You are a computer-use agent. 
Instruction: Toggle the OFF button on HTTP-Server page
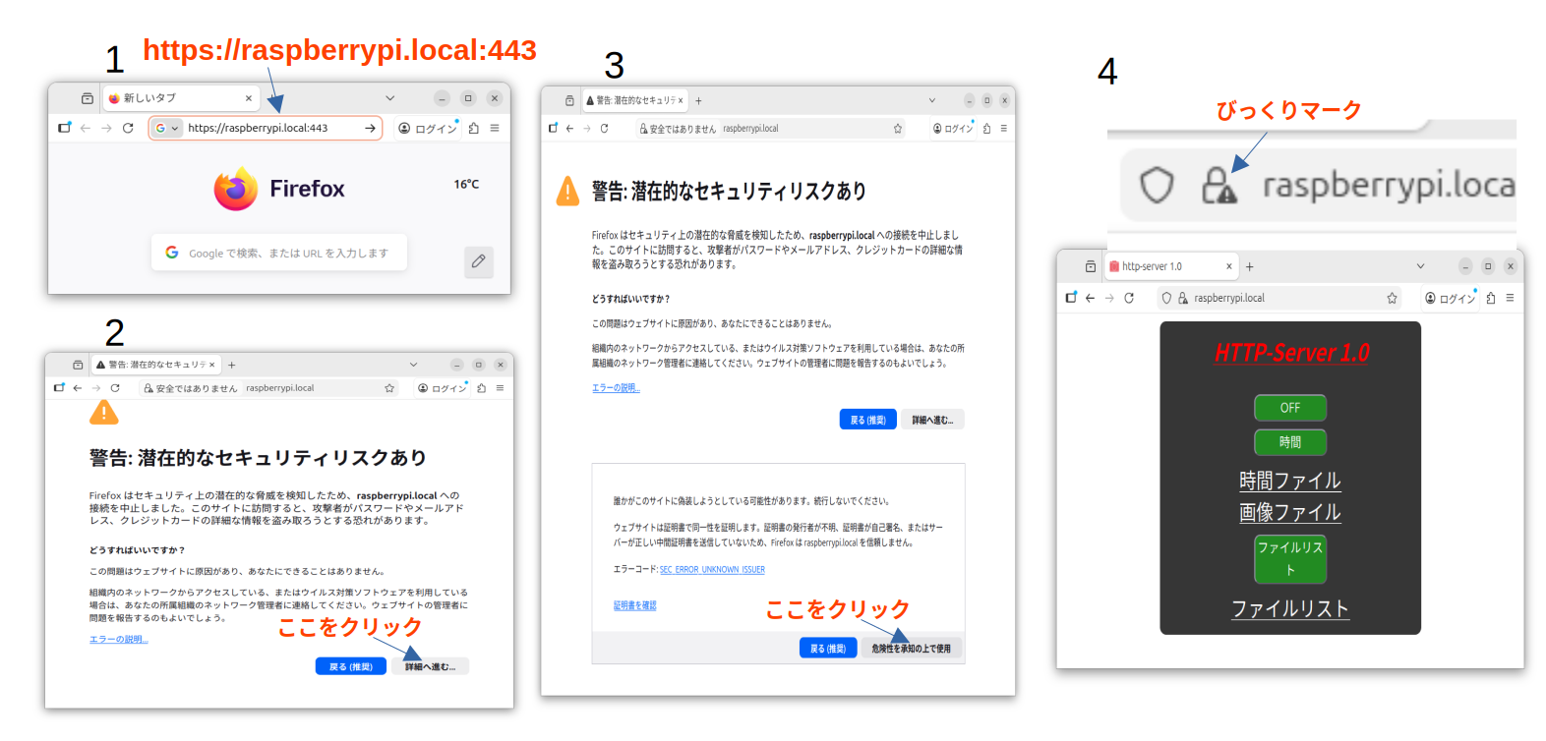tap(1290, 408)
